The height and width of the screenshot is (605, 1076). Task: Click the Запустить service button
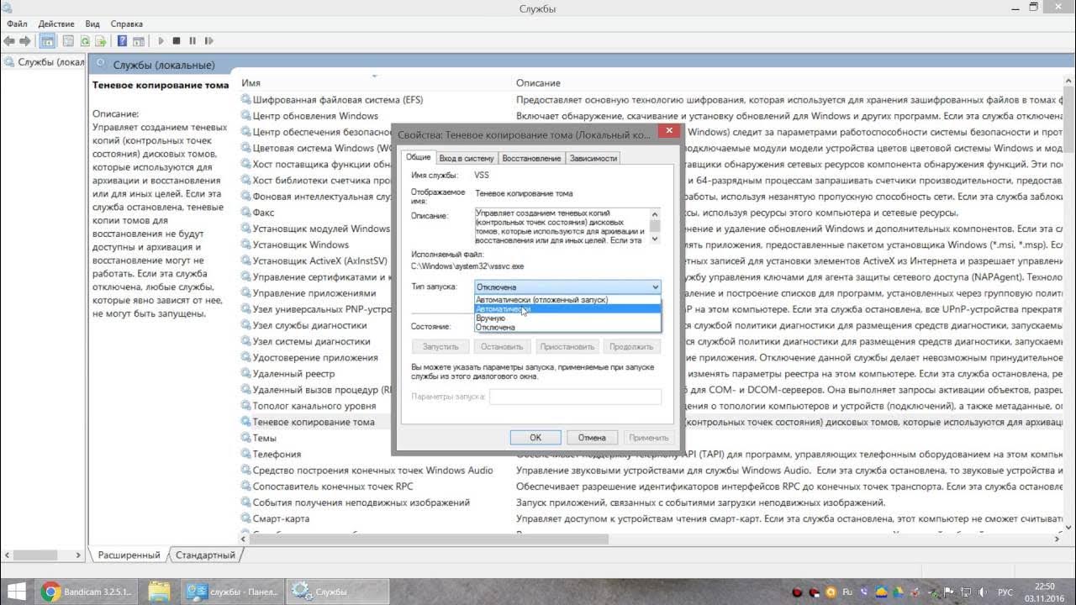tap(440, 346)
